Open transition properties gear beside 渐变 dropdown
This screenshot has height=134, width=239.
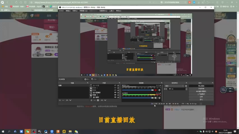[186, 86]
